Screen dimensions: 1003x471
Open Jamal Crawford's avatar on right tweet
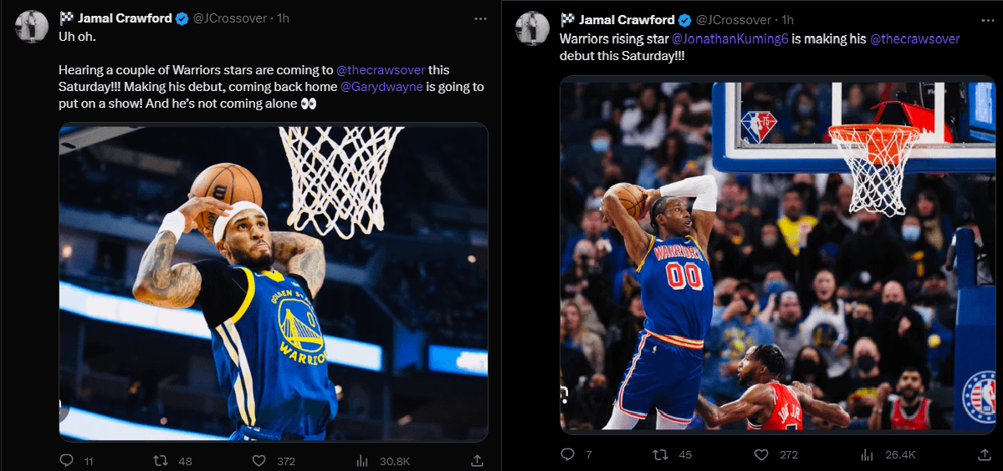click(532, 28)
